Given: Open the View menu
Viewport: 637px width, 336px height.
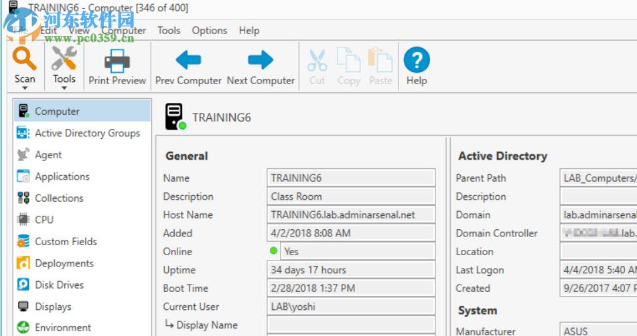Looking at the screenshot, I should click(x=79, y=31).
